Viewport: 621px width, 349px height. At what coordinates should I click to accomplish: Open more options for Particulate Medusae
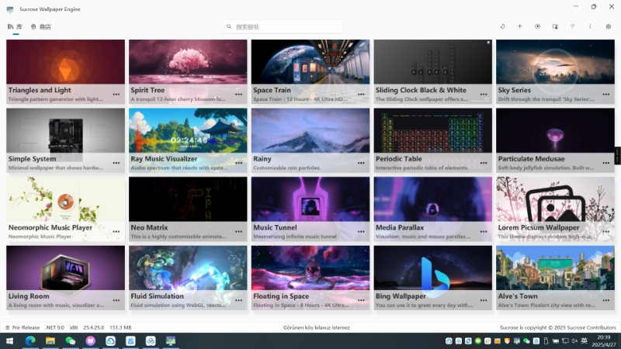[x=606, y=163]
